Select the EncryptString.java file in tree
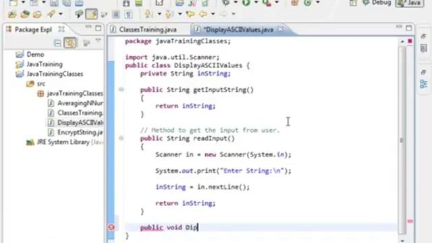Viewport: 432px width, 243px height. 80,132
